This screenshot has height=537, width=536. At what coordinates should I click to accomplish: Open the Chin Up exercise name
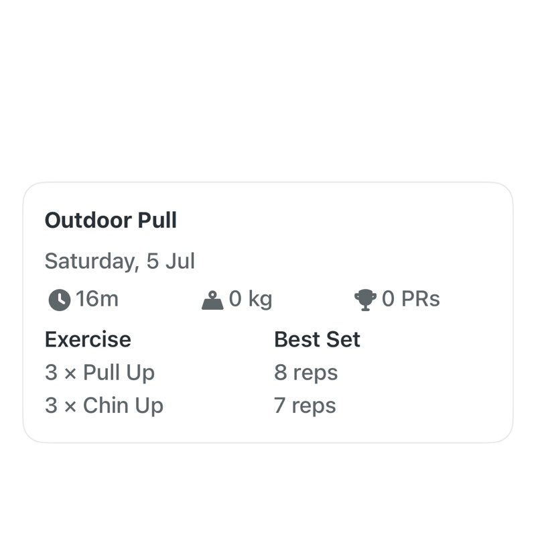coord(123,406)
